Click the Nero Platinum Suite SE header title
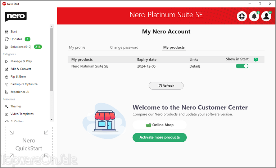 pyautogui.click(x=166, y=15)
